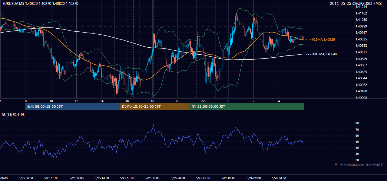
Task: Click the RSI 80 level label
Action: pyautogui.click(x=357, y=123)
